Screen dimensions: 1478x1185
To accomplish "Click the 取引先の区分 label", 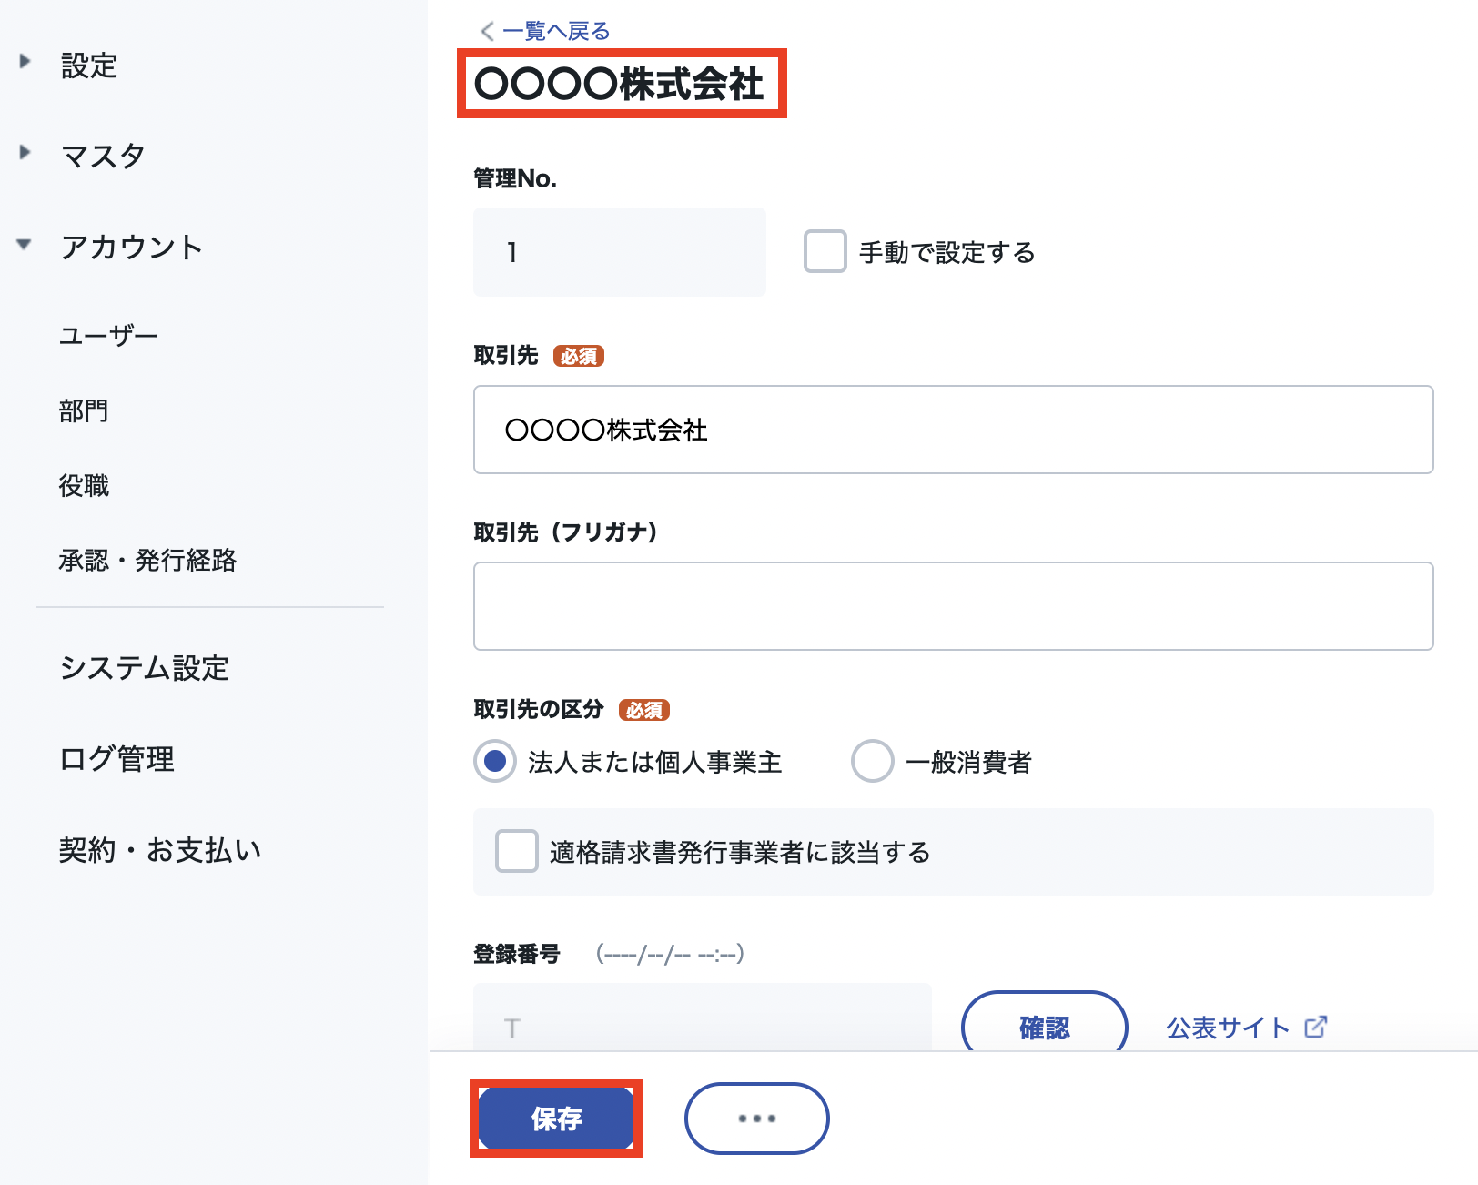I will click(x=539, y=709).
